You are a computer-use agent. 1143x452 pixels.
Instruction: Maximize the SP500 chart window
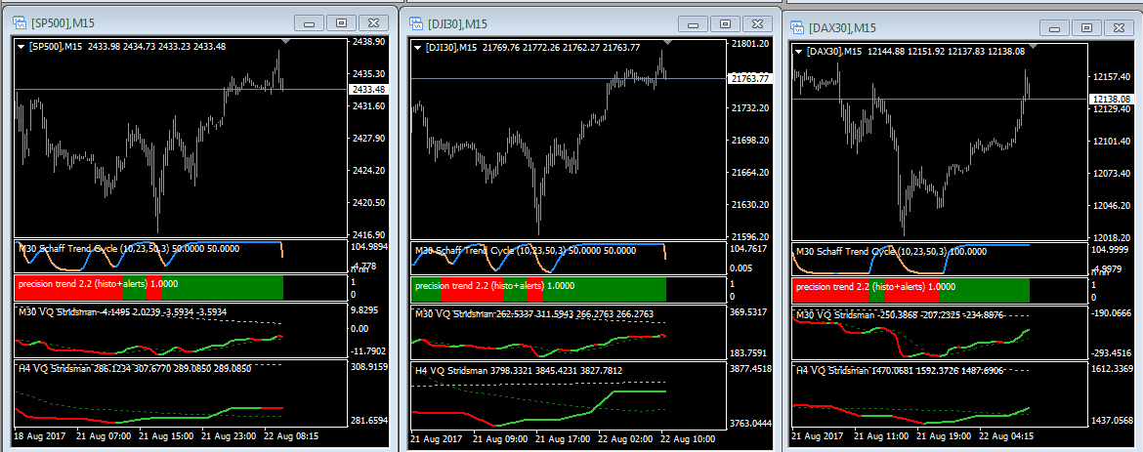coord(341,23)
